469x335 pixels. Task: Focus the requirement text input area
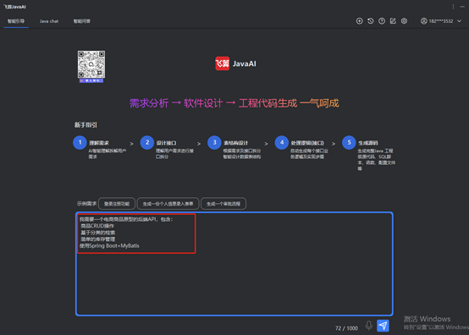(234, 264)
